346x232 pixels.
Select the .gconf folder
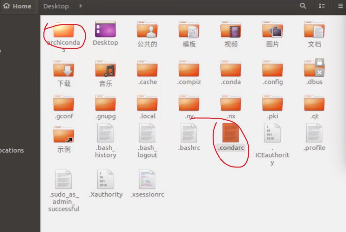pyautogui.click(x=64, y=103)
